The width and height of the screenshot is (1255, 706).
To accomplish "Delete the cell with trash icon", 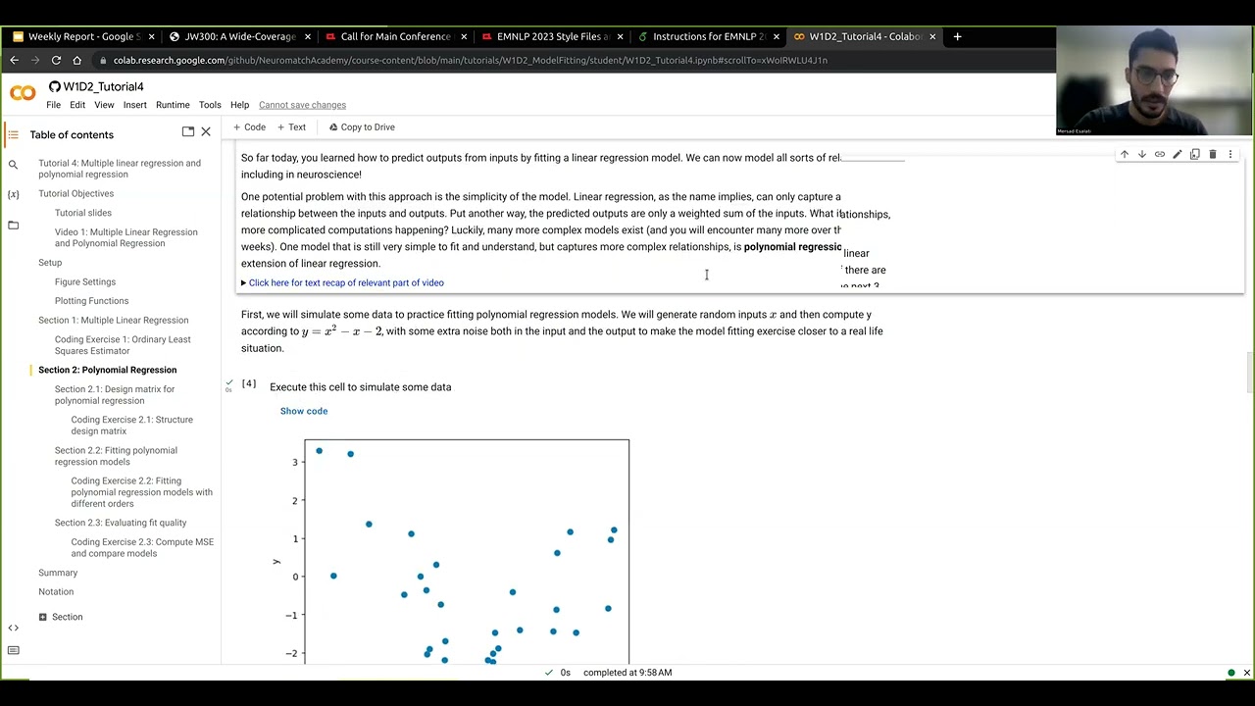I will click(1213, 154).
